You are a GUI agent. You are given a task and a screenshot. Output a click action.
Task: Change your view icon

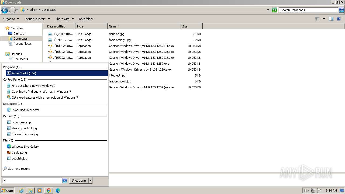pyautogui.click(x=318, y=19)
